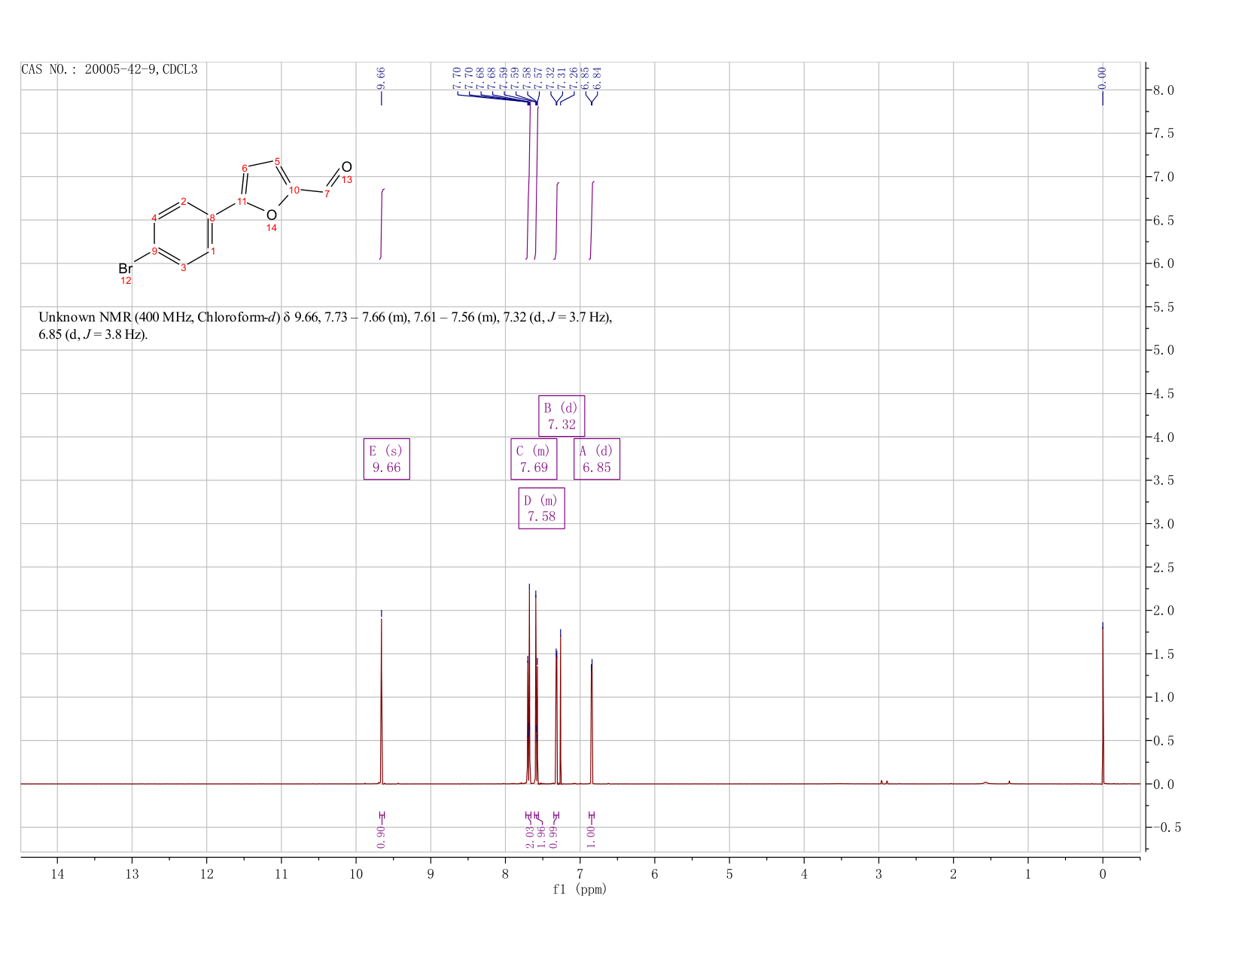
Task: Click the aldehyde O atom numbered 13
Action: [346, 166]
